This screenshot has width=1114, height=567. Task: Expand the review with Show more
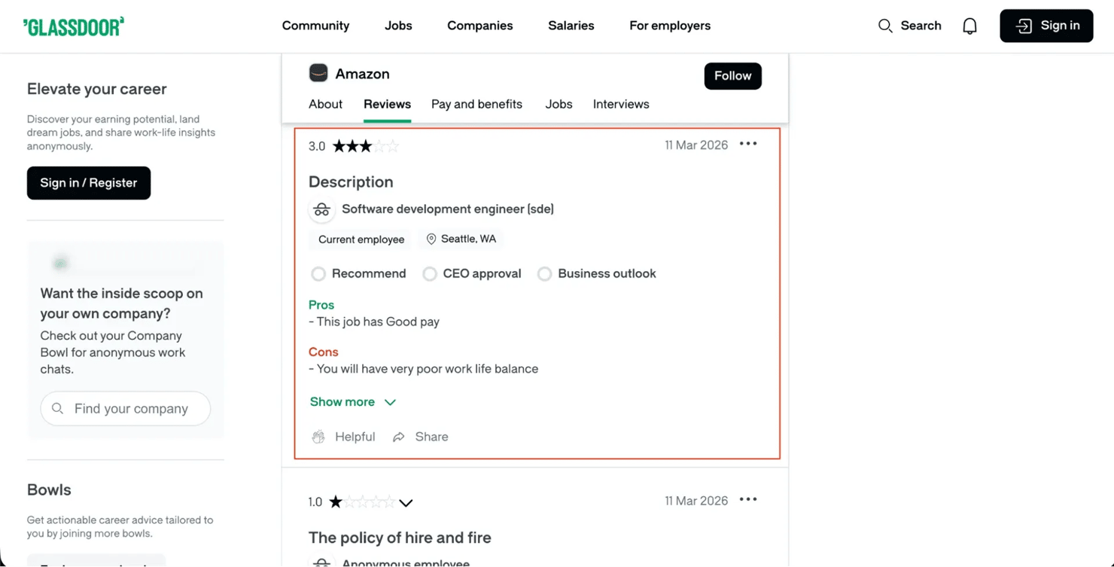coord(352,402)
